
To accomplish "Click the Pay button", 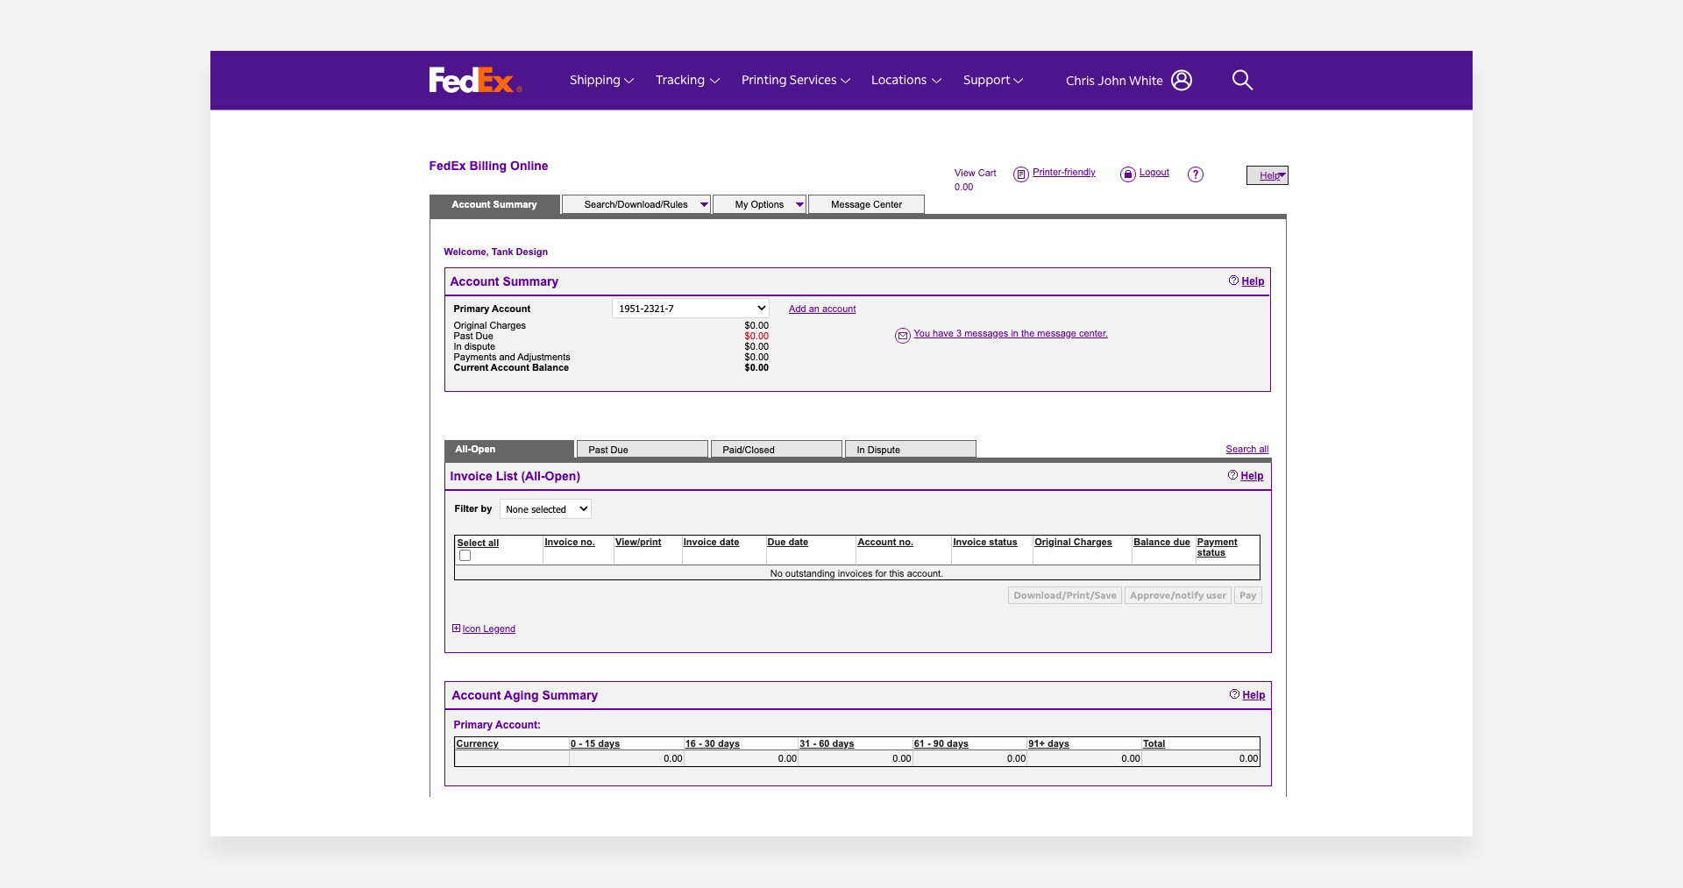I will click(1248, 595).
